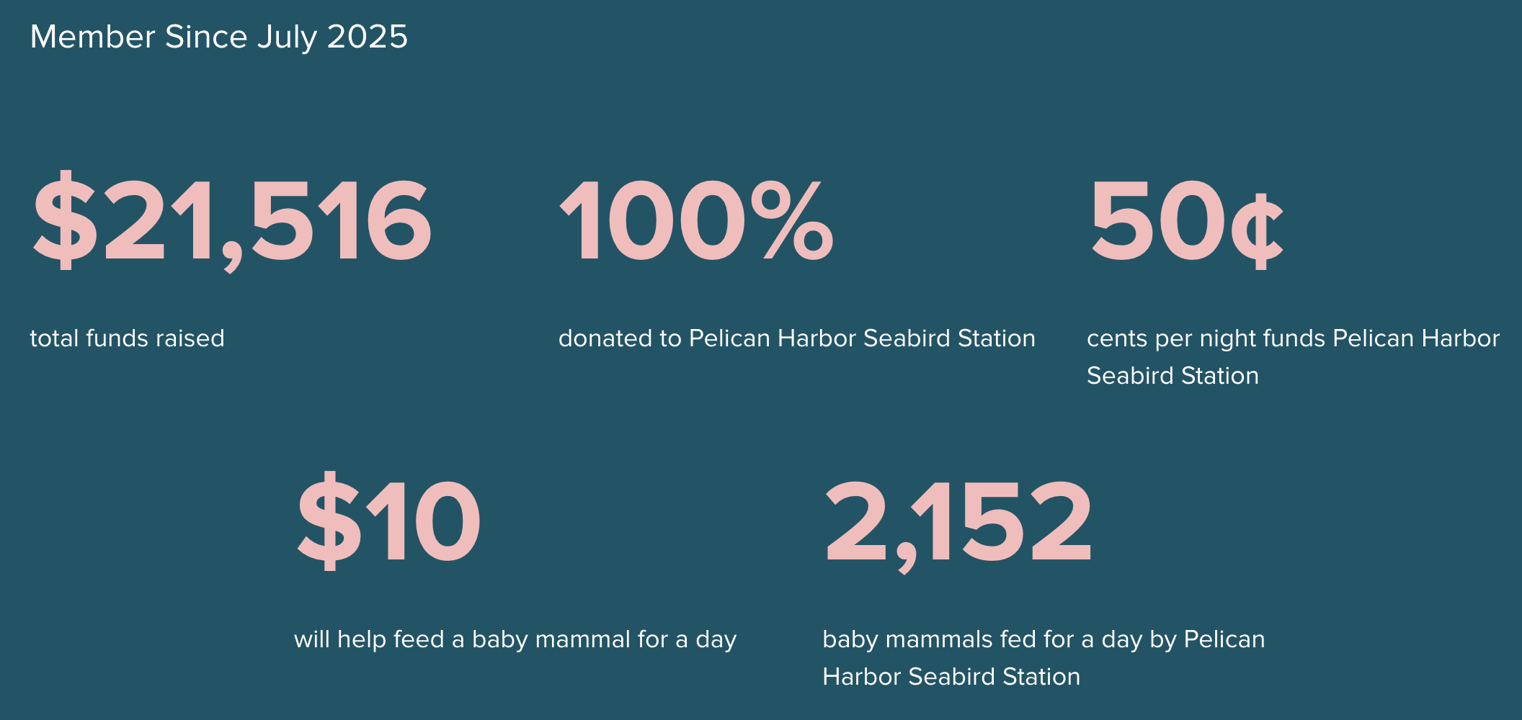Click the Member Since July 2025 heading
Image resolution: width=1522 pixels, height=720 pixels.
tap(219, 37)
